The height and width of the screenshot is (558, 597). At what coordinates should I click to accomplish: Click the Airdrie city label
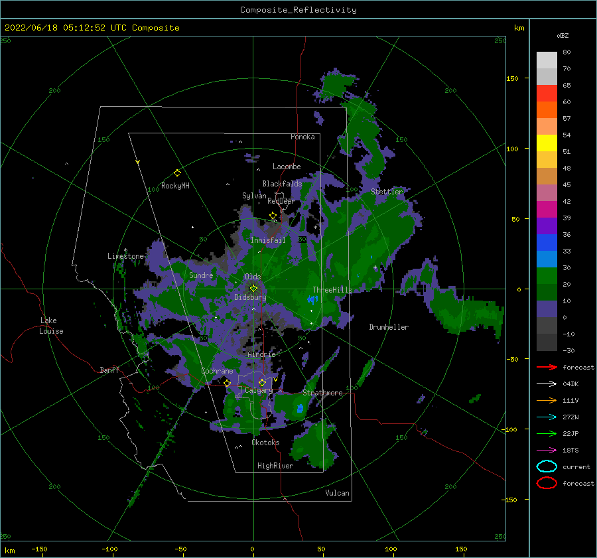click(x=261, y=354)
